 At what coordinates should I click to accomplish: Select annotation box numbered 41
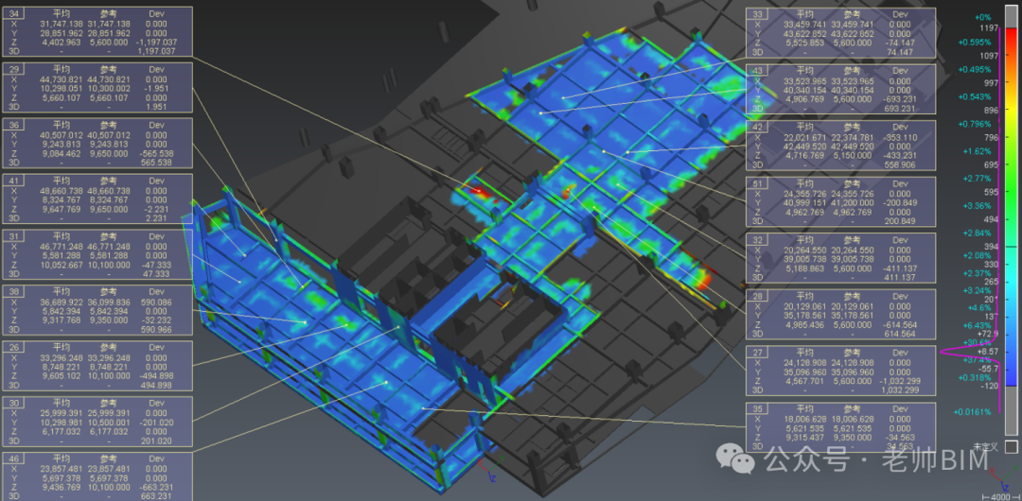point(97,199)
